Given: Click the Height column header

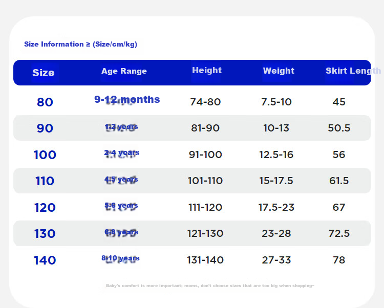Looking at the screenshot, I should tap(207, 70).
